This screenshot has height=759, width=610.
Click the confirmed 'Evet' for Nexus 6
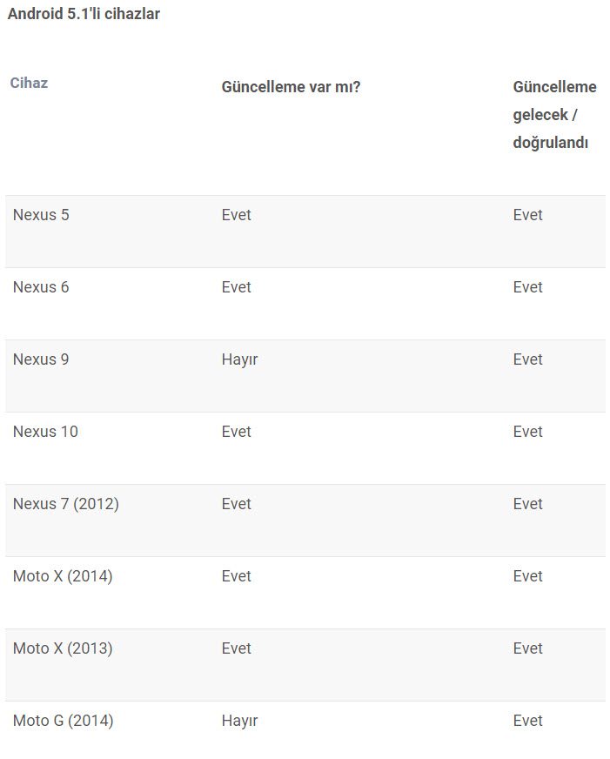pos(527,286)
